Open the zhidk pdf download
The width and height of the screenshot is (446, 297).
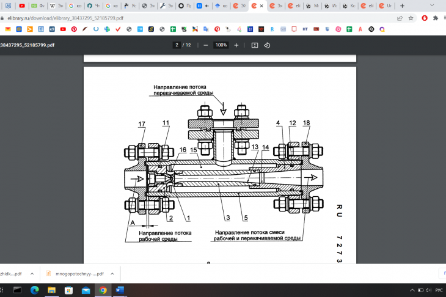tap(12, 274)
